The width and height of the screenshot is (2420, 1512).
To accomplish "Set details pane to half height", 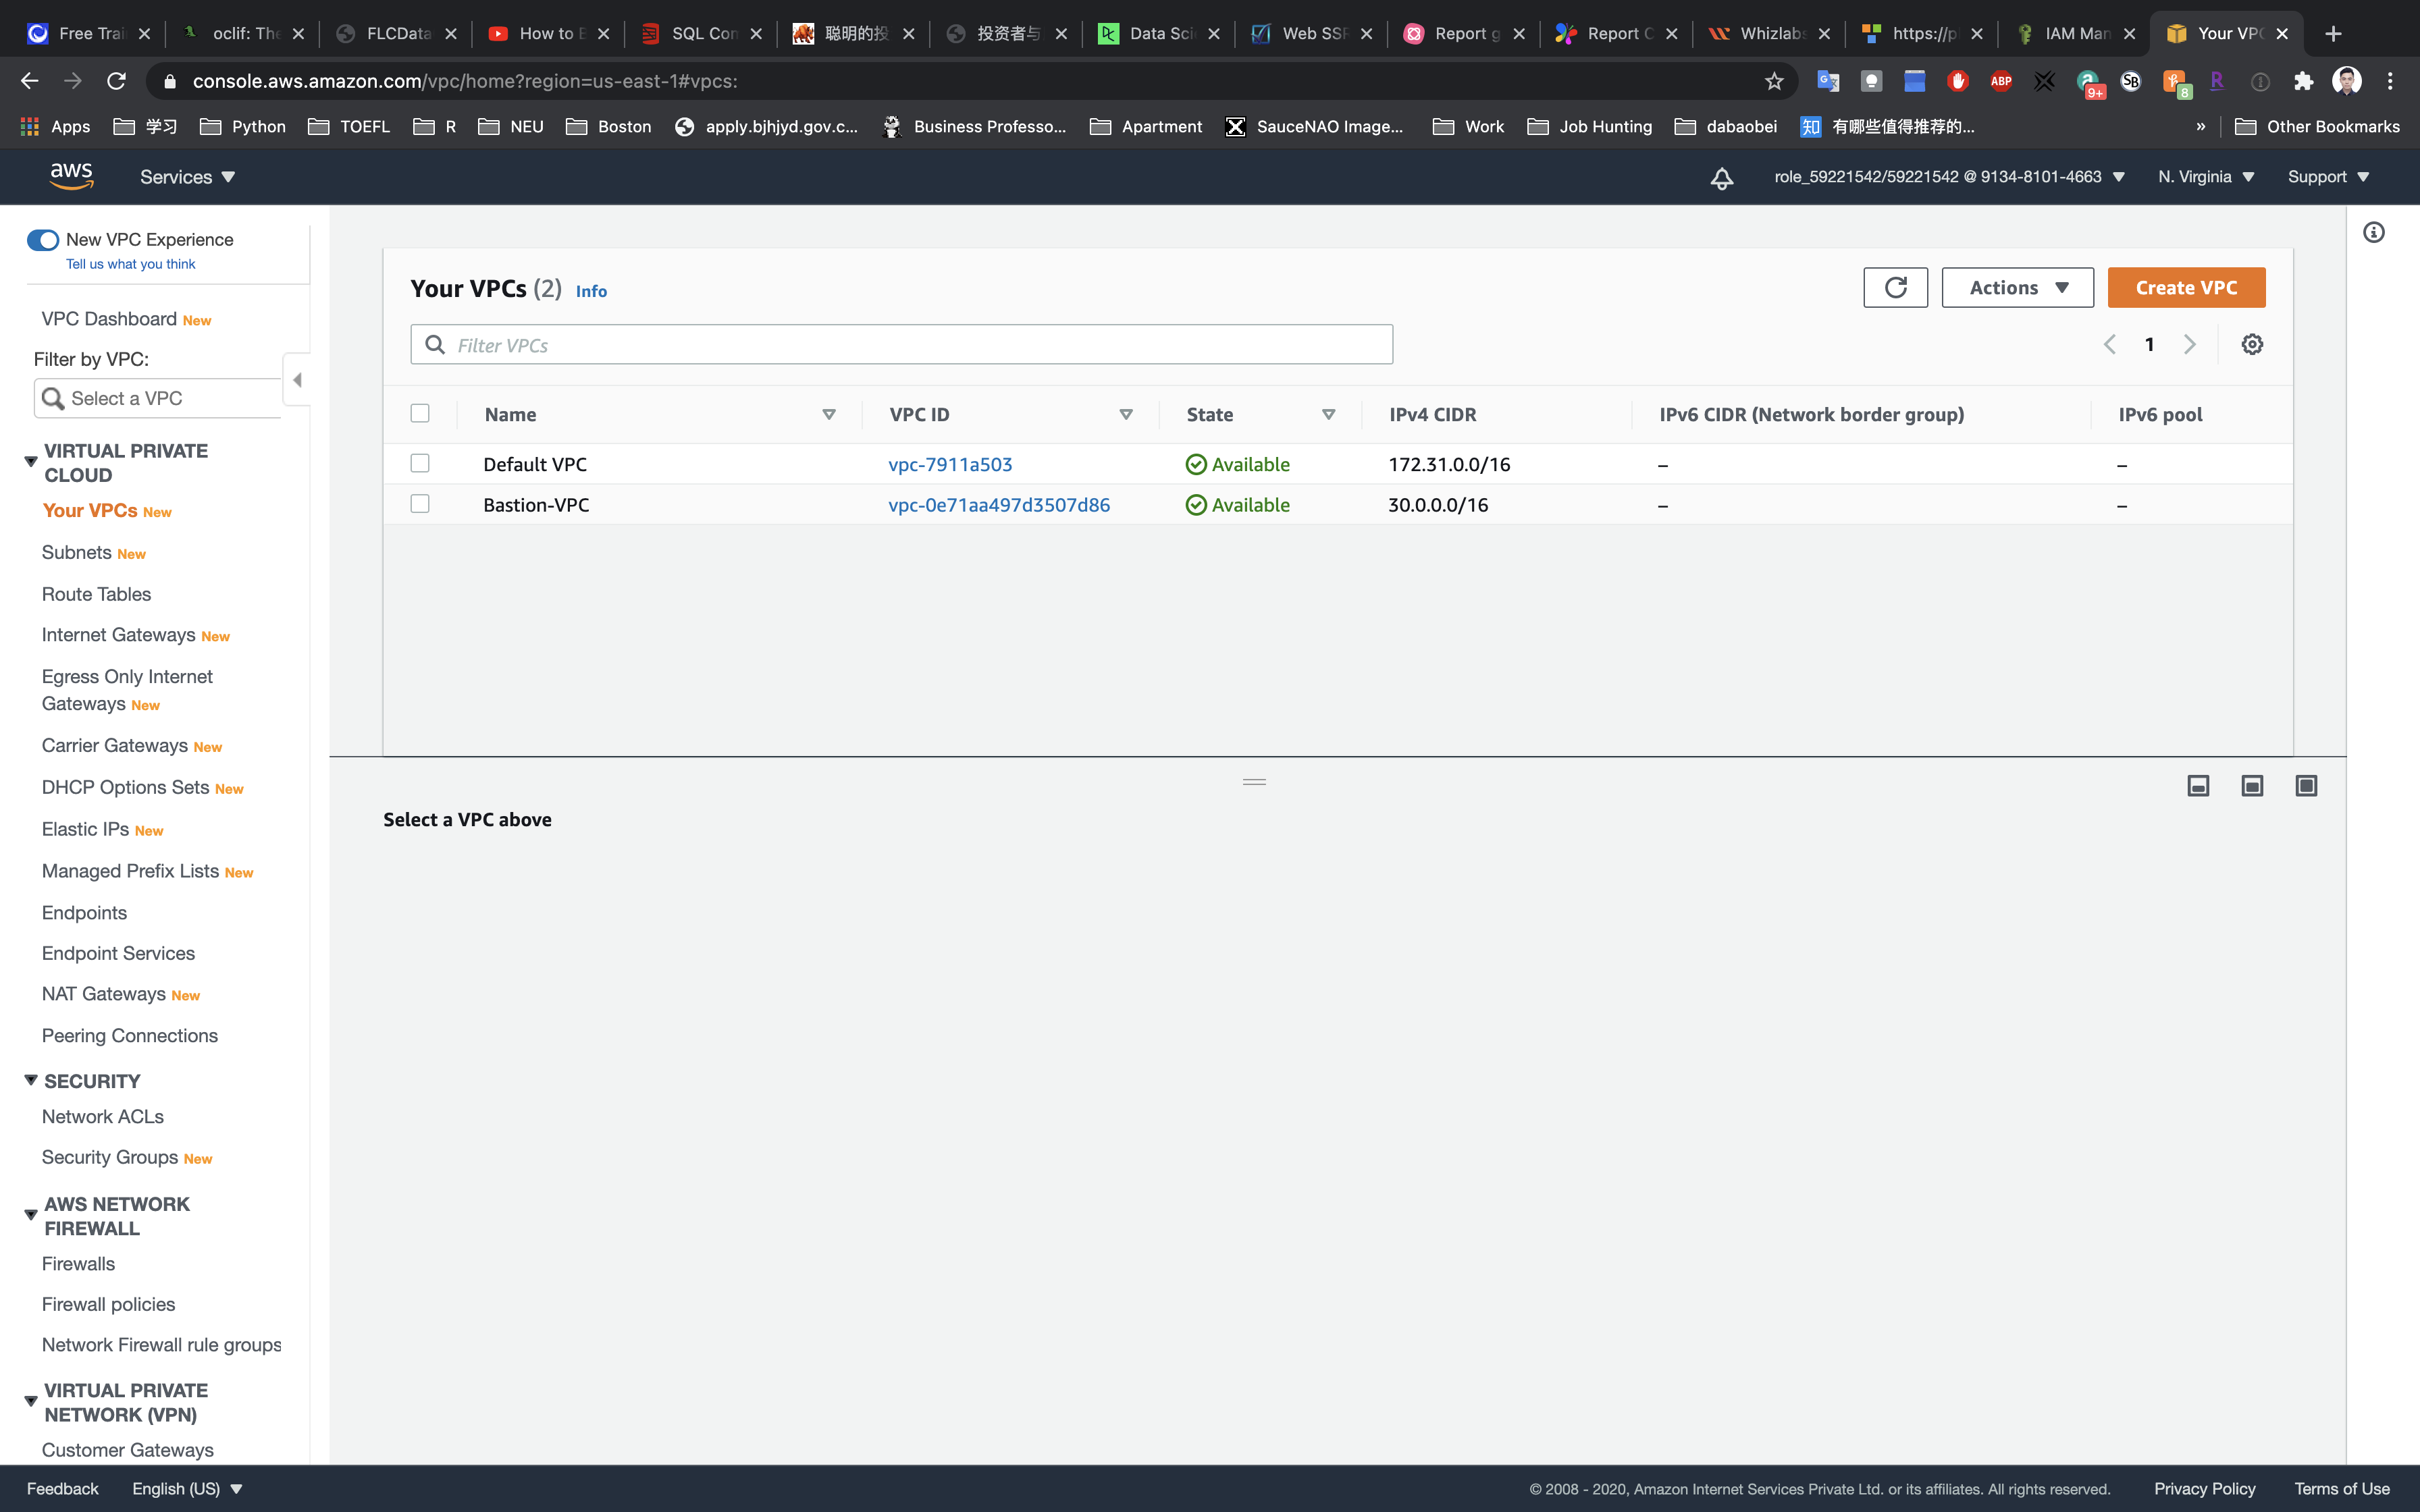I will [x=2252, y=786].
